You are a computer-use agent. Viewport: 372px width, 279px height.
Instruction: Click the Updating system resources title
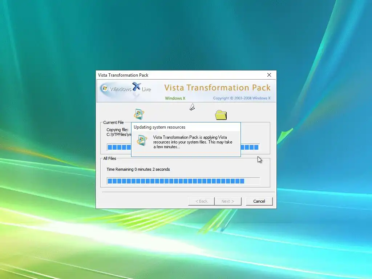[159, 127]
